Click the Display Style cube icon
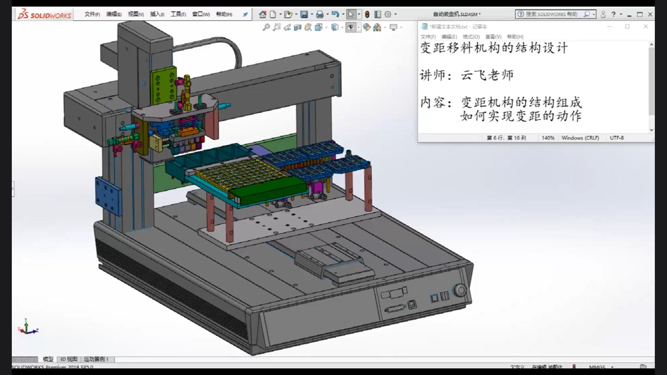Screen dimensions: 667x375 click(335, 27)
